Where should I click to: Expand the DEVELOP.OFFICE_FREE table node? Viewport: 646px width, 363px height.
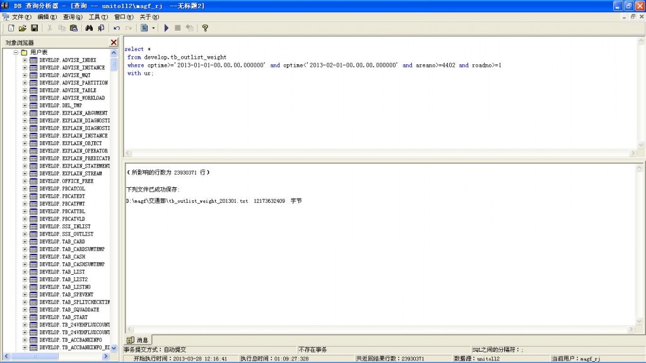pyautogui.click(x=25, y=181)
